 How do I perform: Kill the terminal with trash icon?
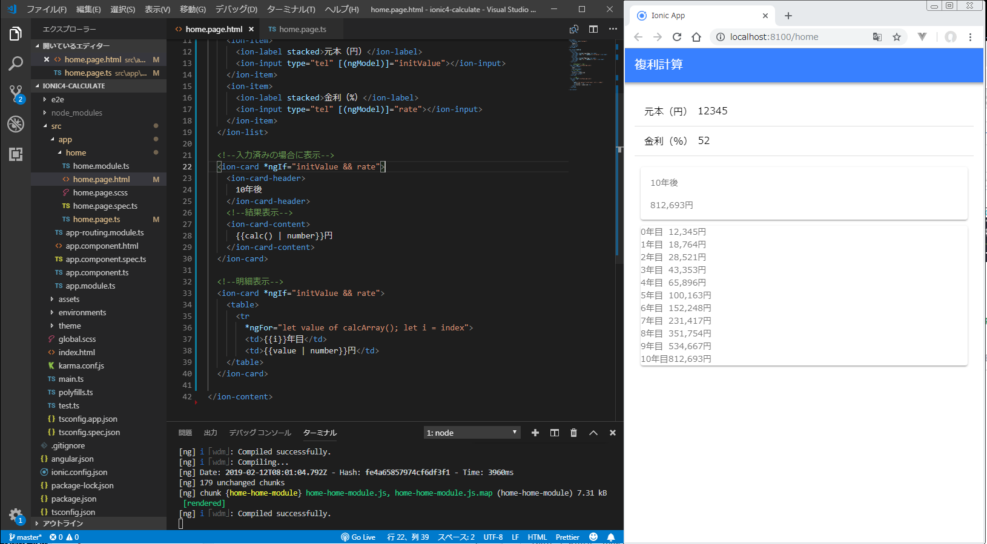click(573, 433)
